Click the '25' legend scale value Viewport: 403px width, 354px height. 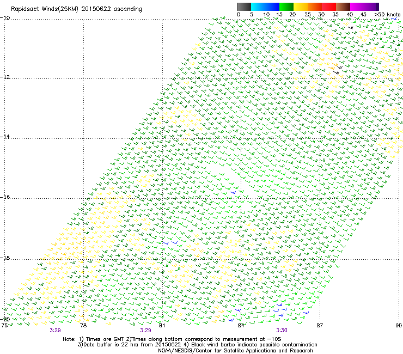pyautogui.click(x=308, y=15)
